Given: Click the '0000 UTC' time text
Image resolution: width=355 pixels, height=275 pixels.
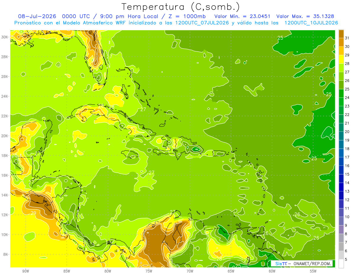Looking at the screenshot, I should click(x=77, y=16).
